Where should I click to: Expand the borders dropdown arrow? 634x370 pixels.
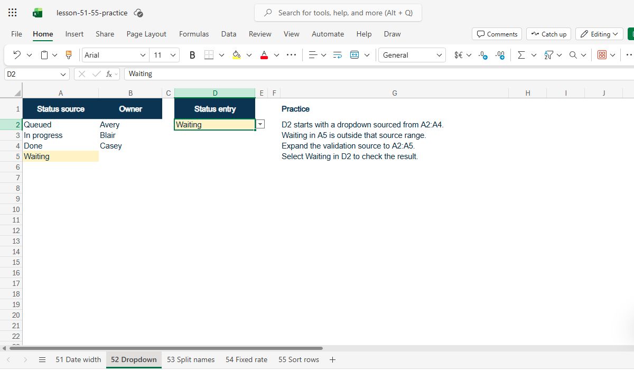click(x=221, y=55)
